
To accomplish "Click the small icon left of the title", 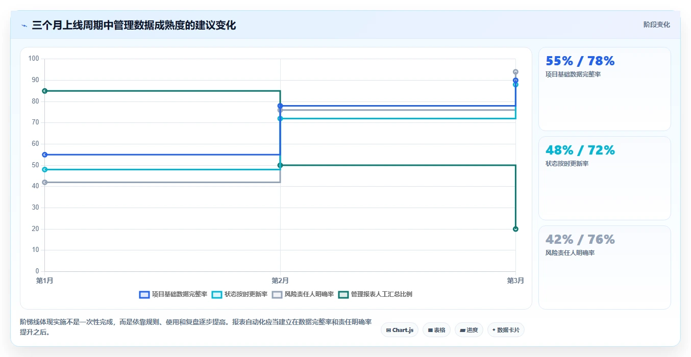I will (24, 25).
